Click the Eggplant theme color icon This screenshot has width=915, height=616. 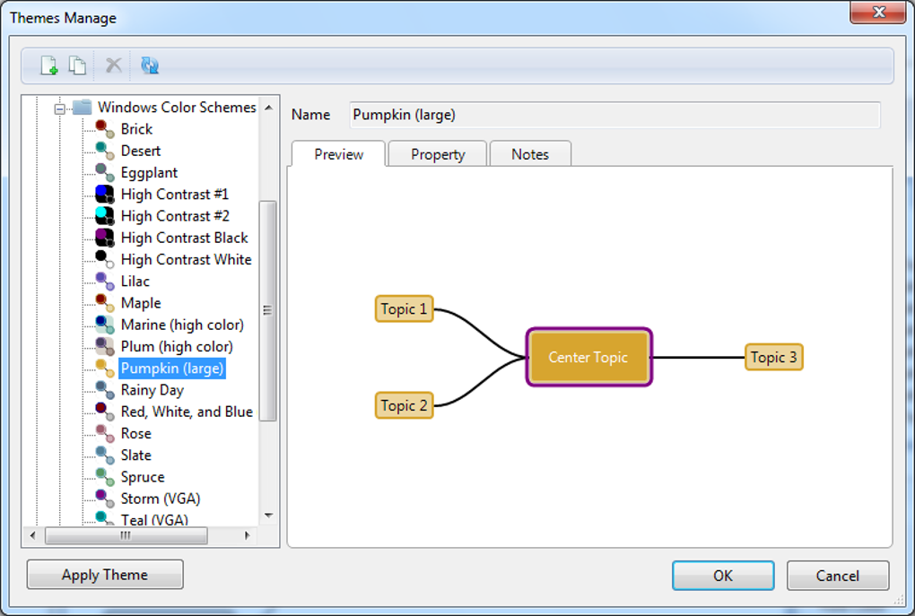coord(105,173)
